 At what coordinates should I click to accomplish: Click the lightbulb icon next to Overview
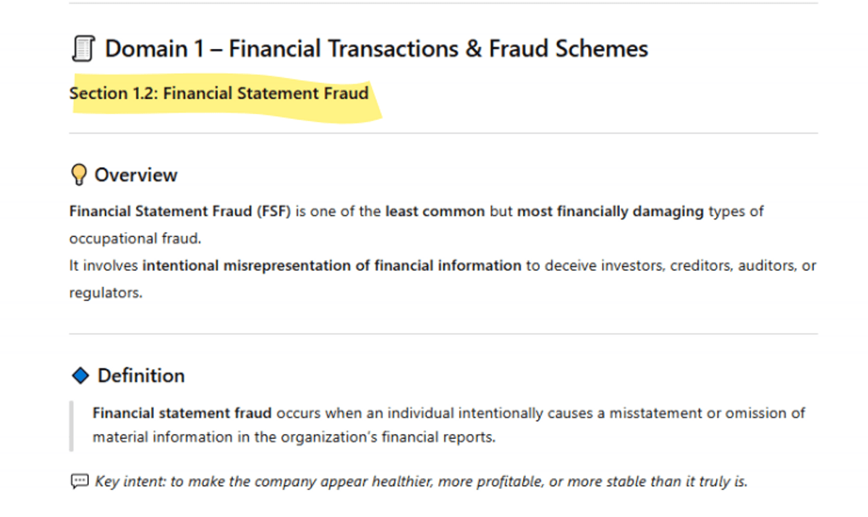click(x=78, y=175)
